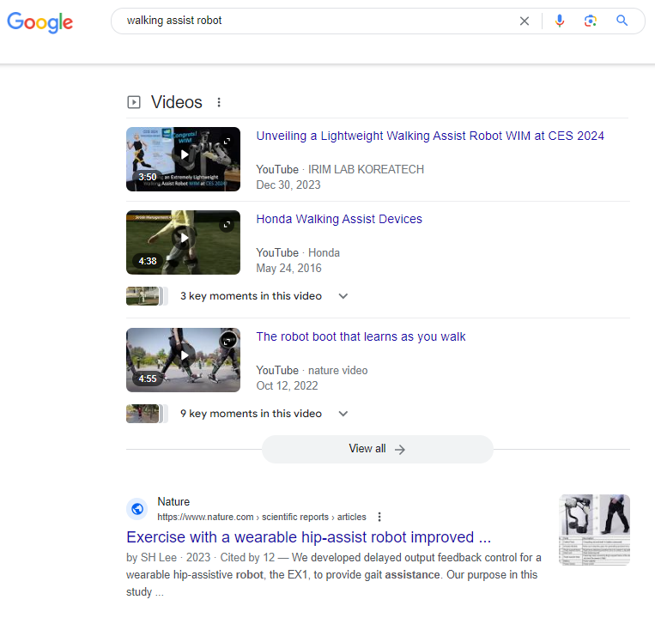655x636 pixels.
Task: Click the 'Dec 30, 2023' date text
Action: [x=288, y=185]
